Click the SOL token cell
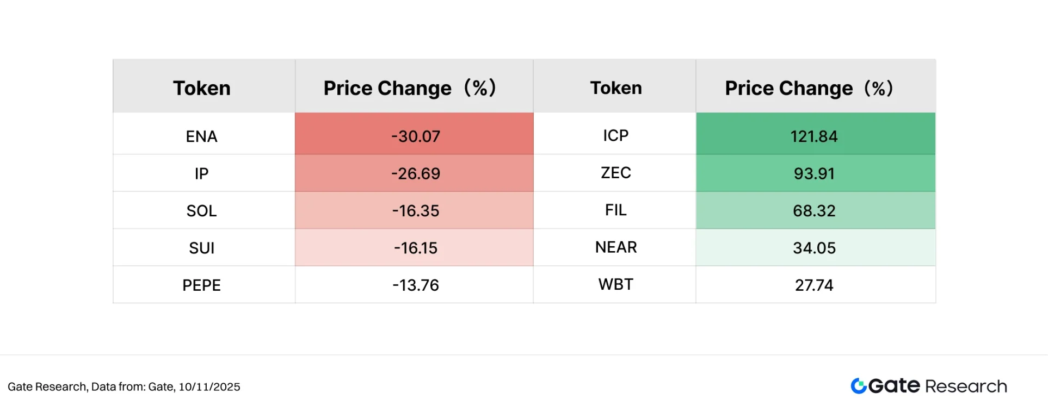 coord(202,210)
